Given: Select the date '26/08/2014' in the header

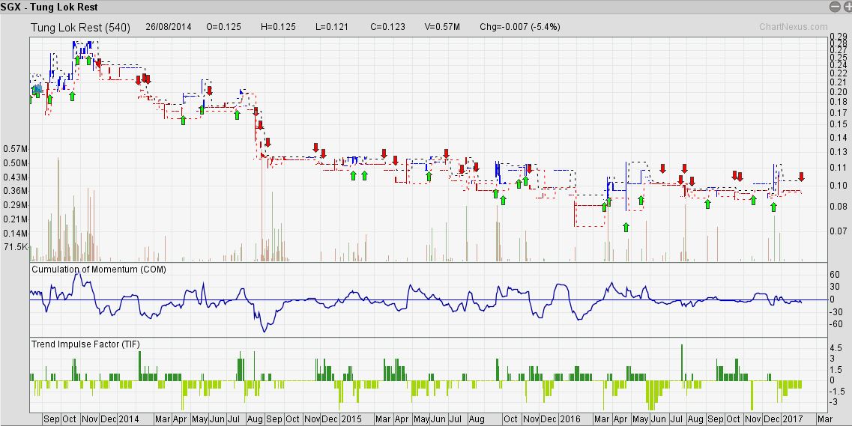Looking at the screenshot, I should point(169,27).
